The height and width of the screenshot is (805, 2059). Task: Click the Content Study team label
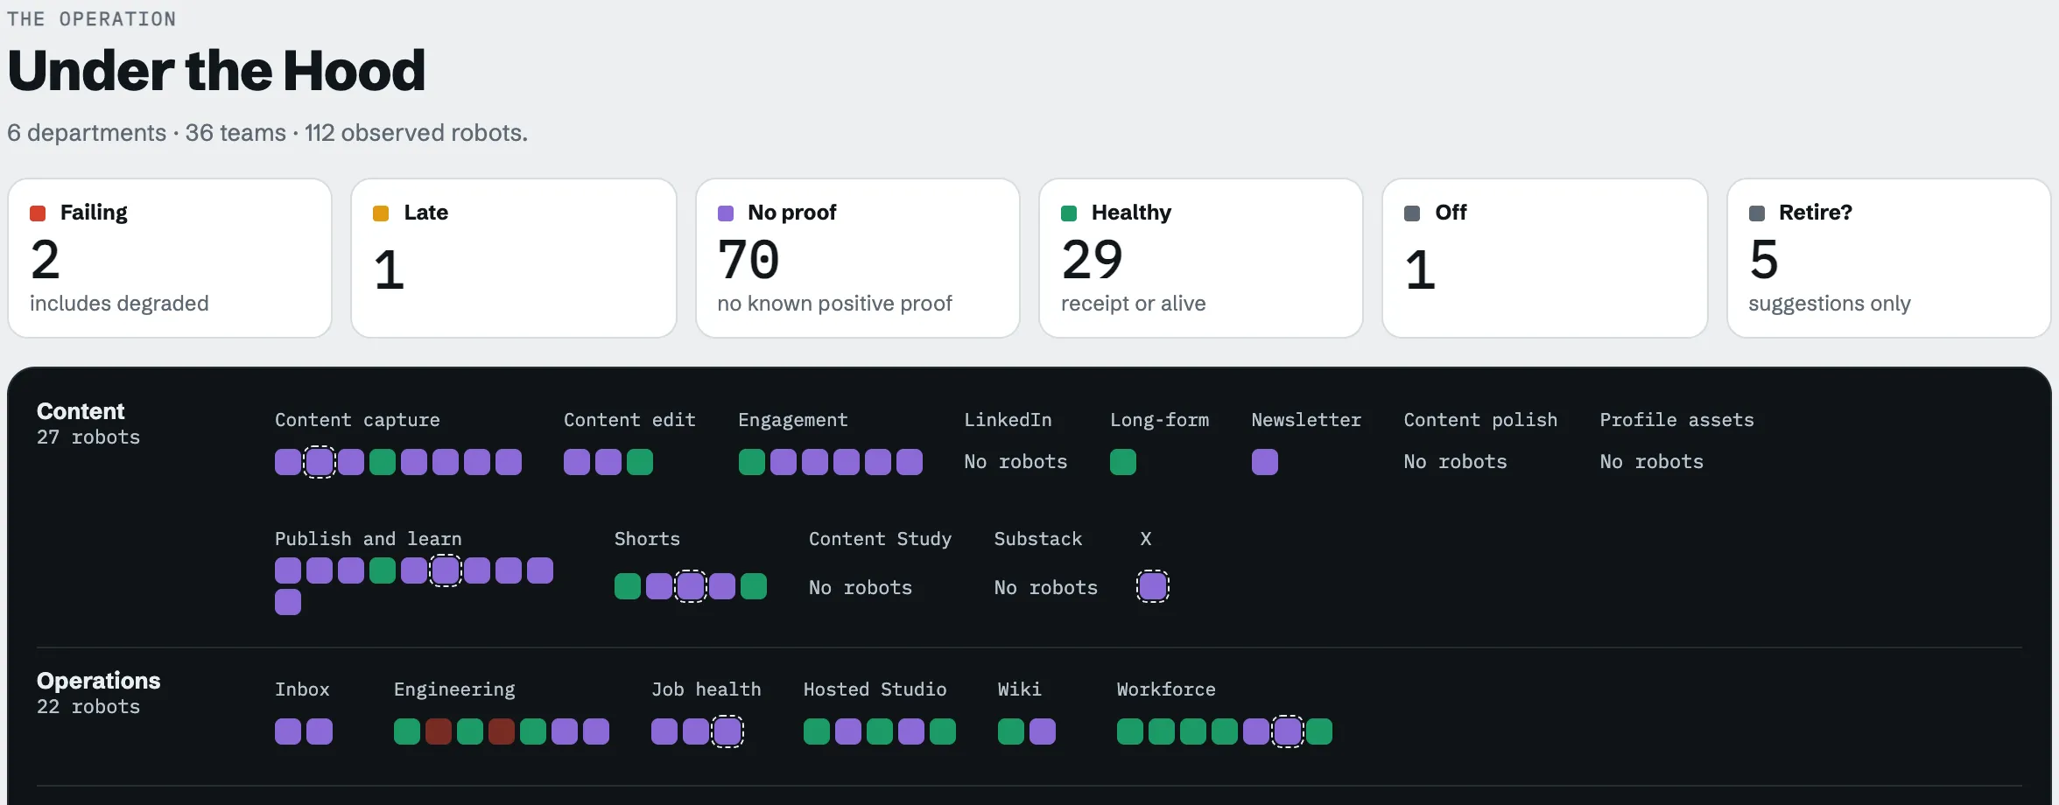tap(881, 539)
